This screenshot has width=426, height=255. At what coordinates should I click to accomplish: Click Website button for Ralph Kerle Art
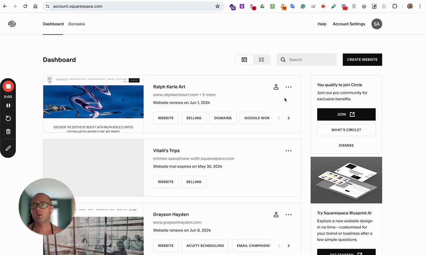[166, 118]
